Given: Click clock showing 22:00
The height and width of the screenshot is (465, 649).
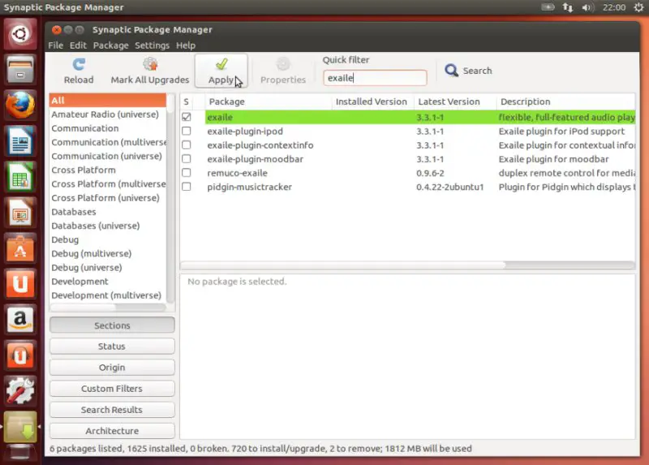Looking at the screenshot, I should [x=614, y=7].
